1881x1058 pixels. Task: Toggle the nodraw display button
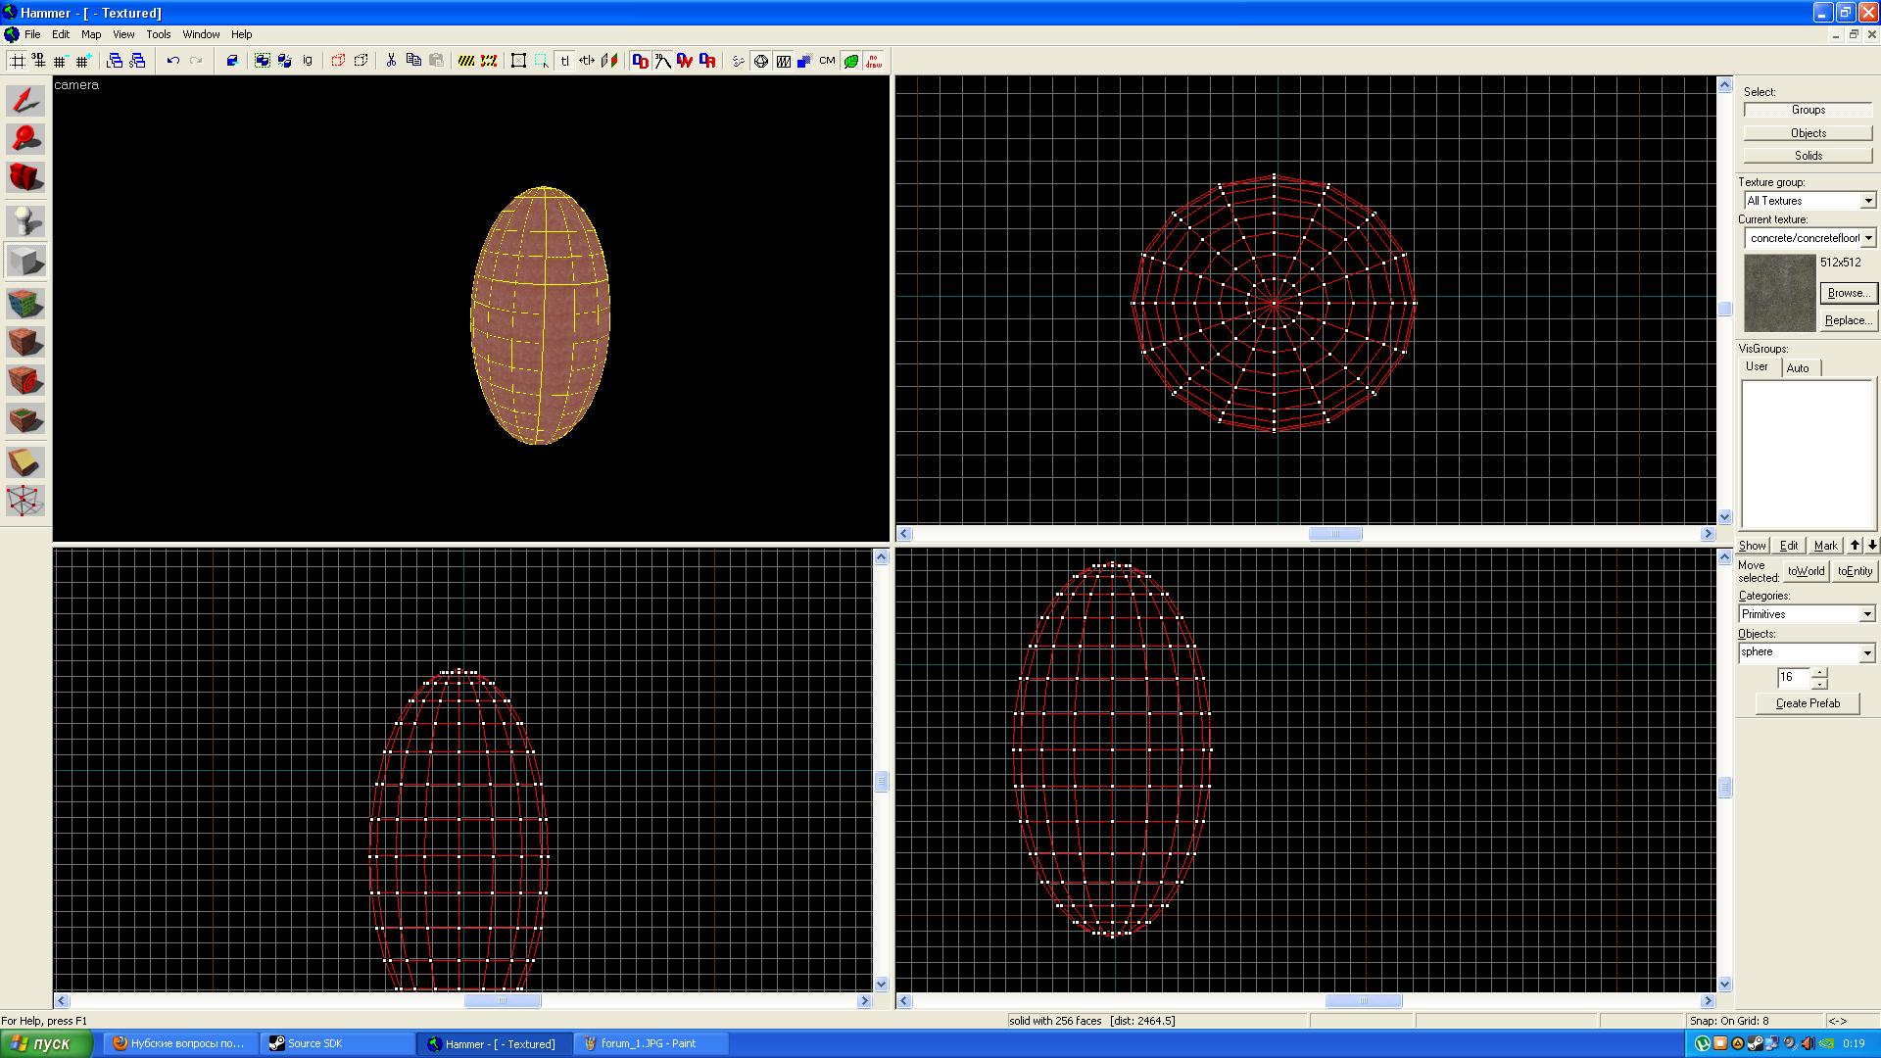pyautogui.click(x=873, y=61)
